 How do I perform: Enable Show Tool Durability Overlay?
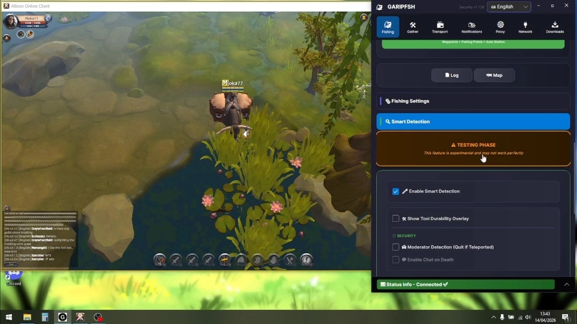pos(396,219)
